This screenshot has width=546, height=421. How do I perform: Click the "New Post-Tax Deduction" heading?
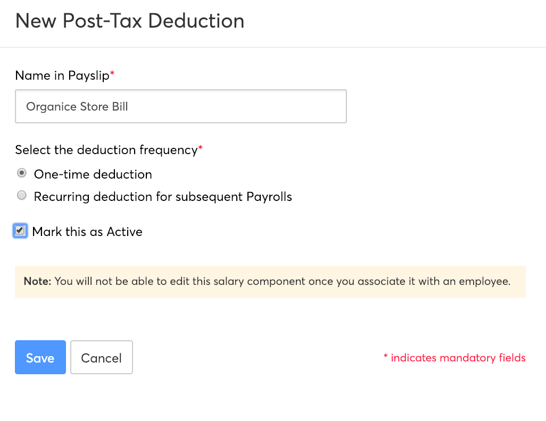pyautogui.click(x=130, y=21)
